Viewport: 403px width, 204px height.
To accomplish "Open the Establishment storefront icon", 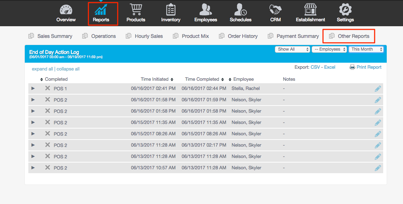I will pyautogui.click(x=310, y=10).
